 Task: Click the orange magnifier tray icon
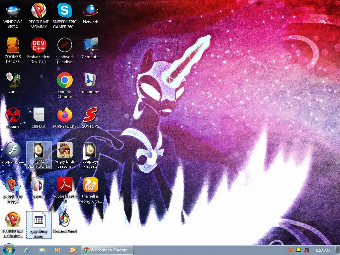point(290,250)
